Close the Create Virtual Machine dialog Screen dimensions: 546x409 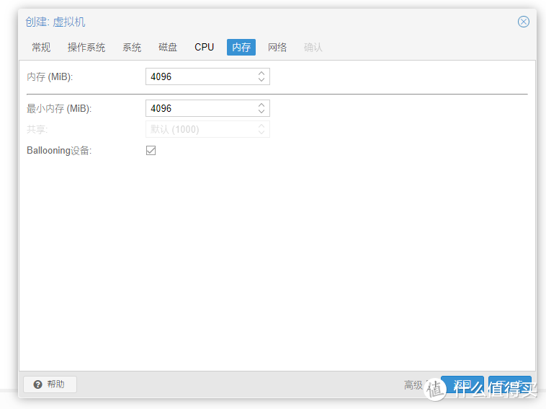click(523, 22)
